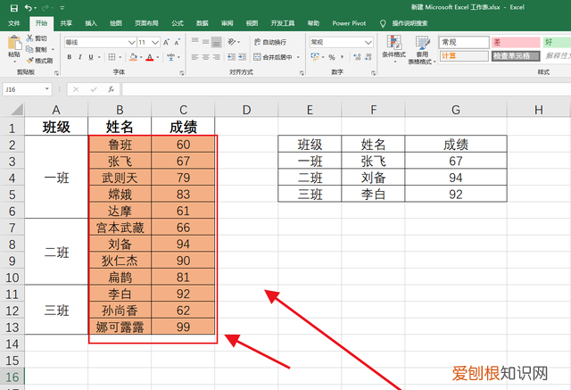Decrease decimal places
Image resolution: width=571 pixels, height=390 pixels.
[x=368, y=57]
